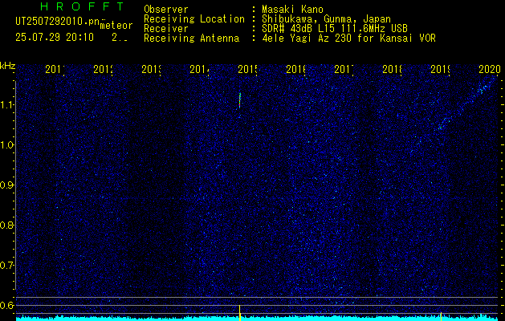This screenshot has width=505, height=321.
Task: Click the green HROFFT title text
Action: click(83, 6)
